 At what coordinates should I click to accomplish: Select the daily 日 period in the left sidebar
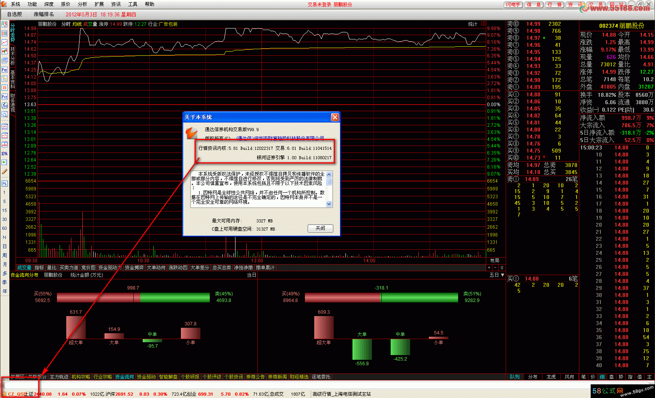[5, 246]
